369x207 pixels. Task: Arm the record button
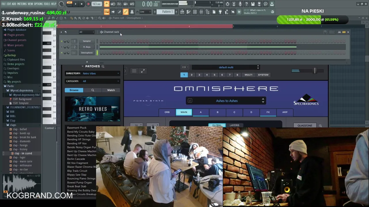(88, 4)
